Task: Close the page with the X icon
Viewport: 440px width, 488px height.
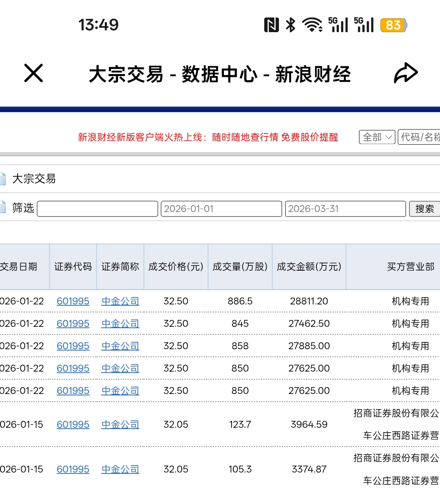Action: pyautogui.click(x=33, y=73)
